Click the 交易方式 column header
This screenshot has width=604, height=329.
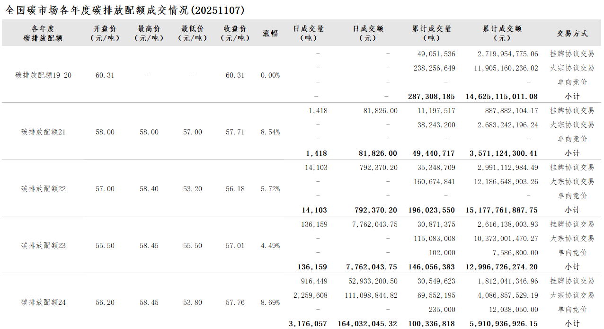click(572, 33)
